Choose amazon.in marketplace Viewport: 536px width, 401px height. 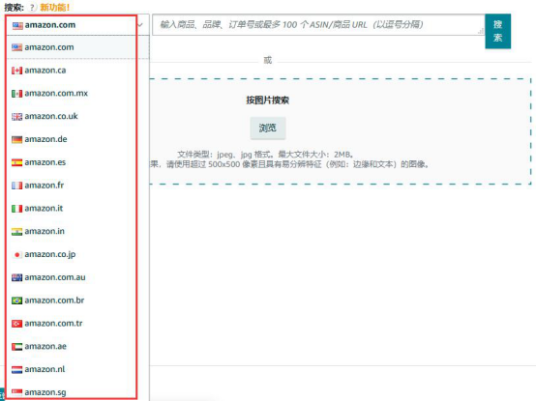78,231
